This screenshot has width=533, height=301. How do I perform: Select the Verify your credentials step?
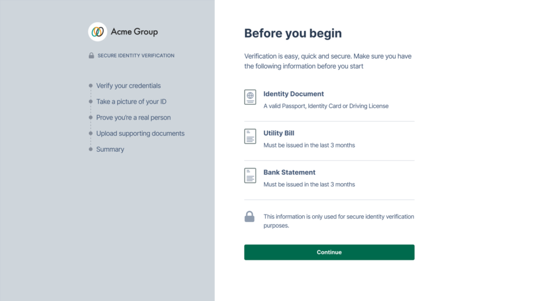(128, 86)
